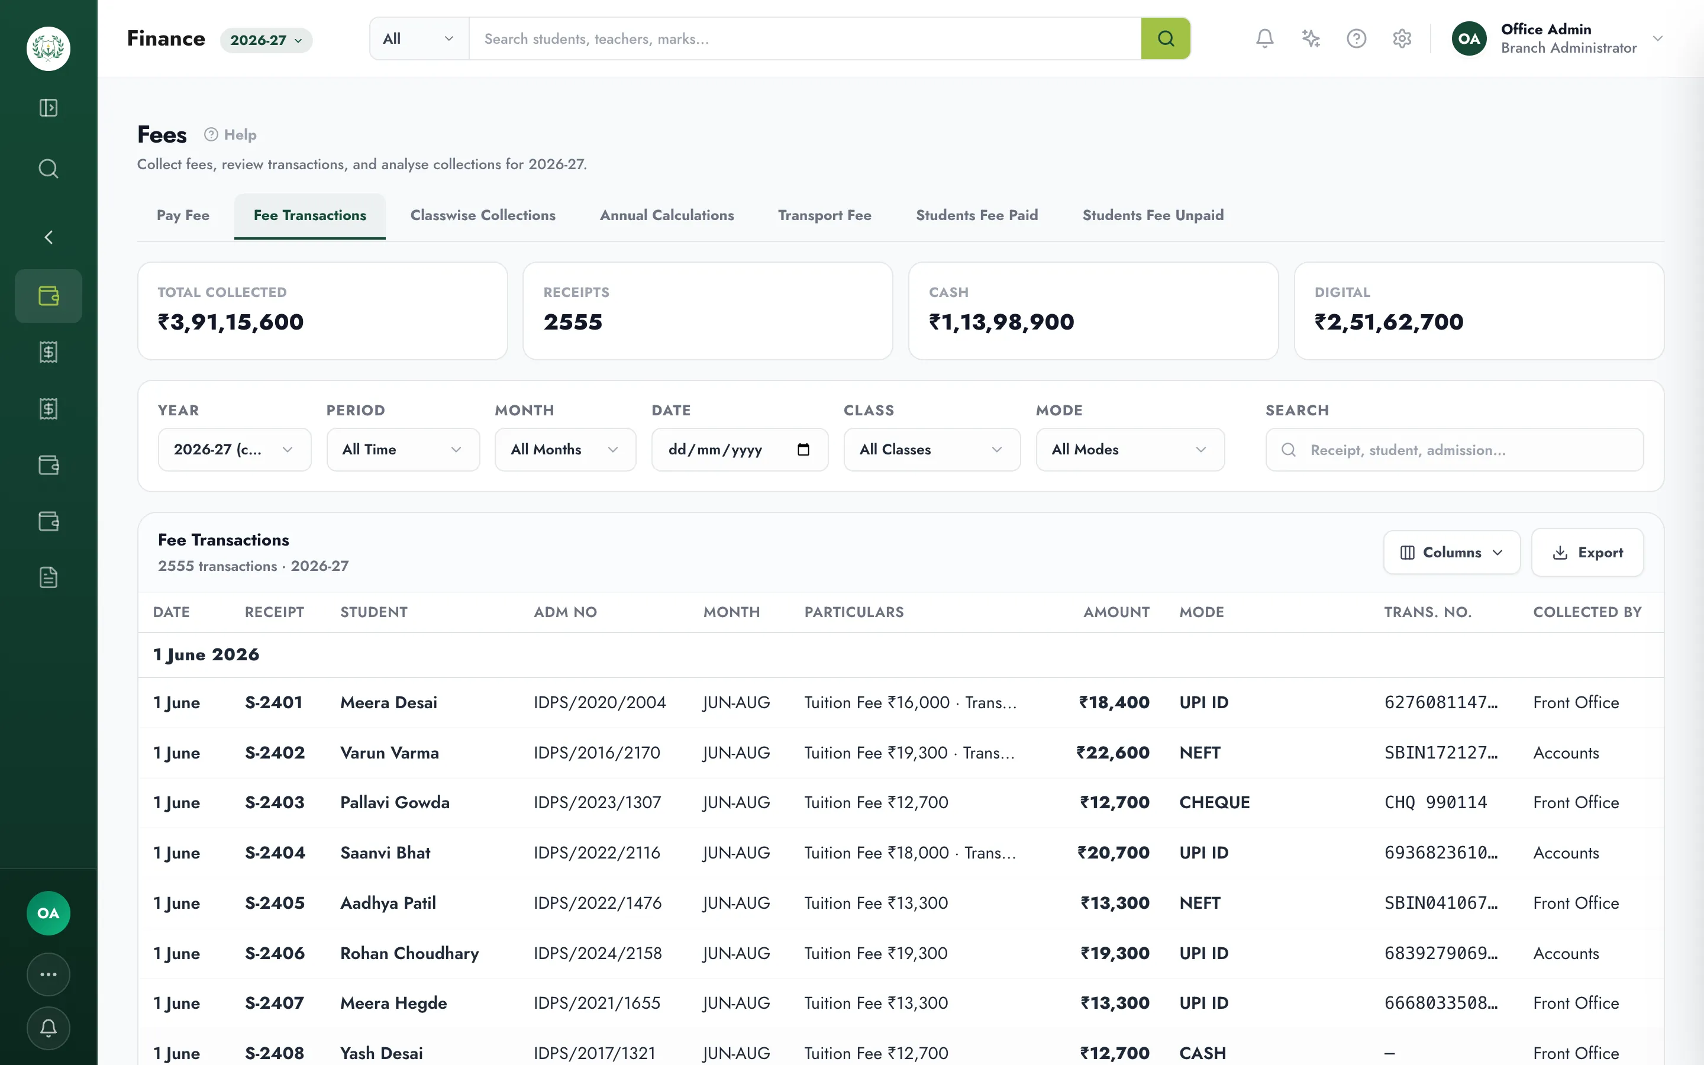
Task: Select the highlighted wallet icon in sidebar
Action: (48, 296)
